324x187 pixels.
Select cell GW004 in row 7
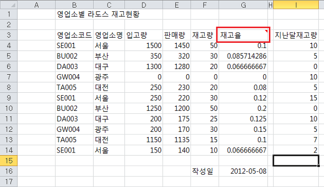click(75, 77)
